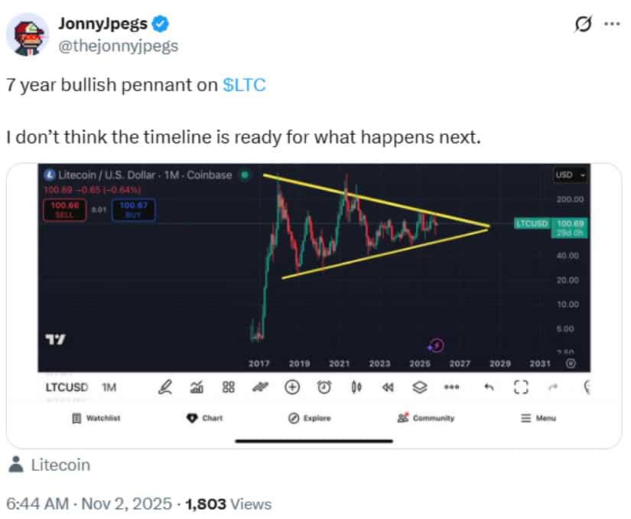Open the Community tab
The height and width of the screenshot is (519, 631).
[424, 418]
